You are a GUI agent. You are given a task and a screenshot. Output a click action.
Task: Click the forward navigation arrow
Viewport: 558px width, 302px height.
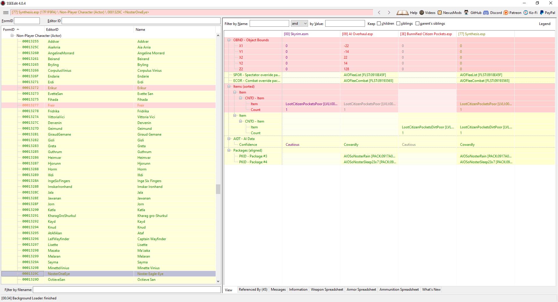coord(389,12)
